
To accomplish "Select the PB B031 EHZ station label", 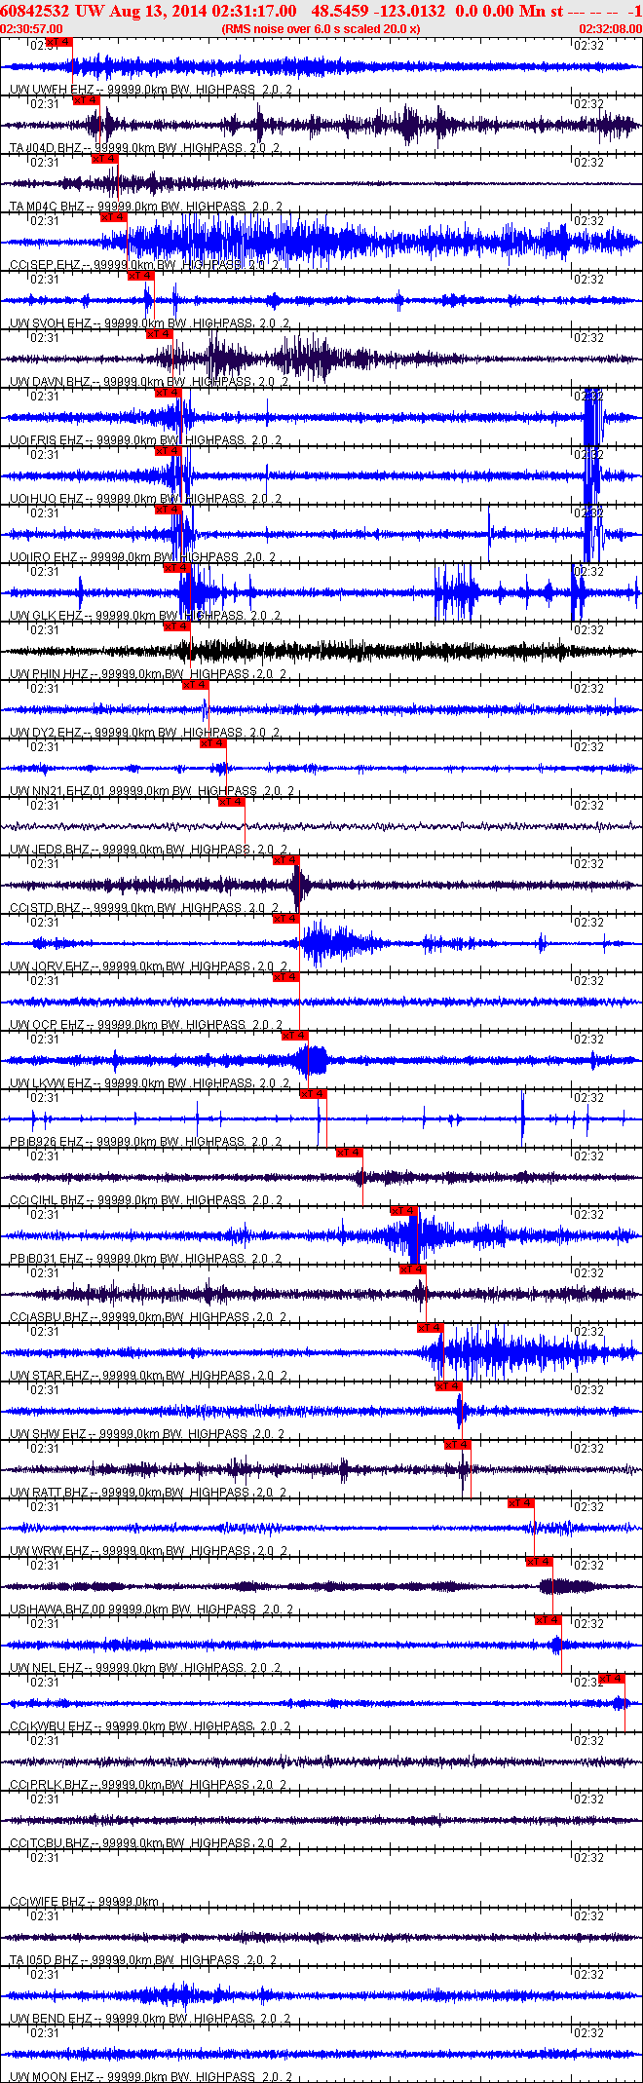I will pyautogui.click(x=146, y=1259).
